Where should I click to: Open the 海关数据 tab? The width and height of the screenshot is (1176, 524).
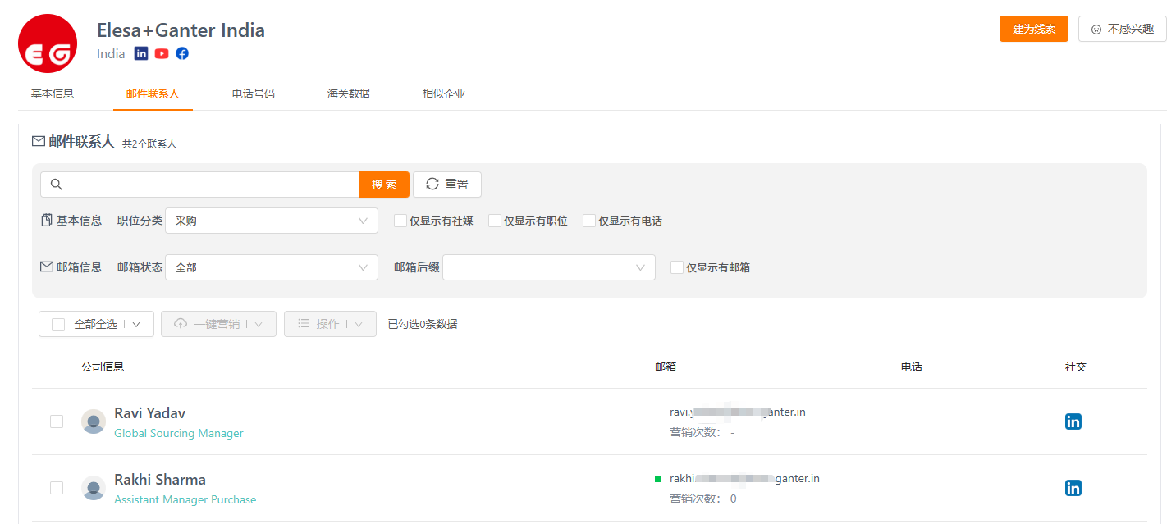349,93
